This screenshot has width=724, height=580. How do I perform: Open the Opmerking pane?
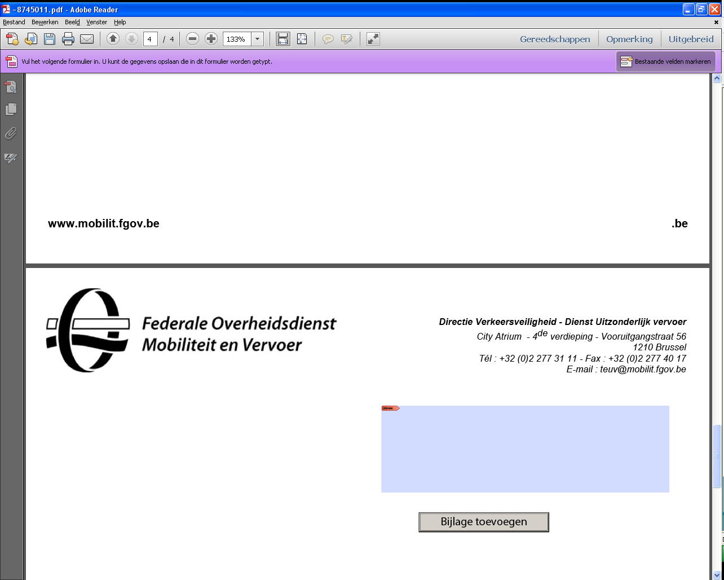click(629, 39)
